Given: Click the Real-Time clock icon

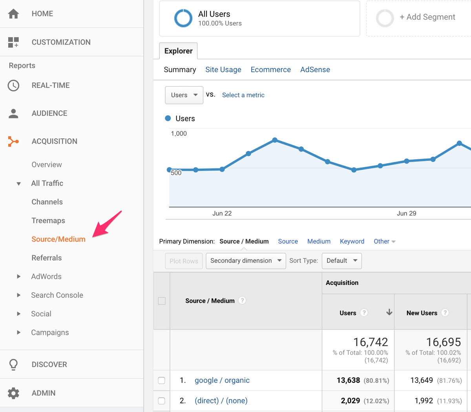Looking at the screenshot, I should coord(13,86).
